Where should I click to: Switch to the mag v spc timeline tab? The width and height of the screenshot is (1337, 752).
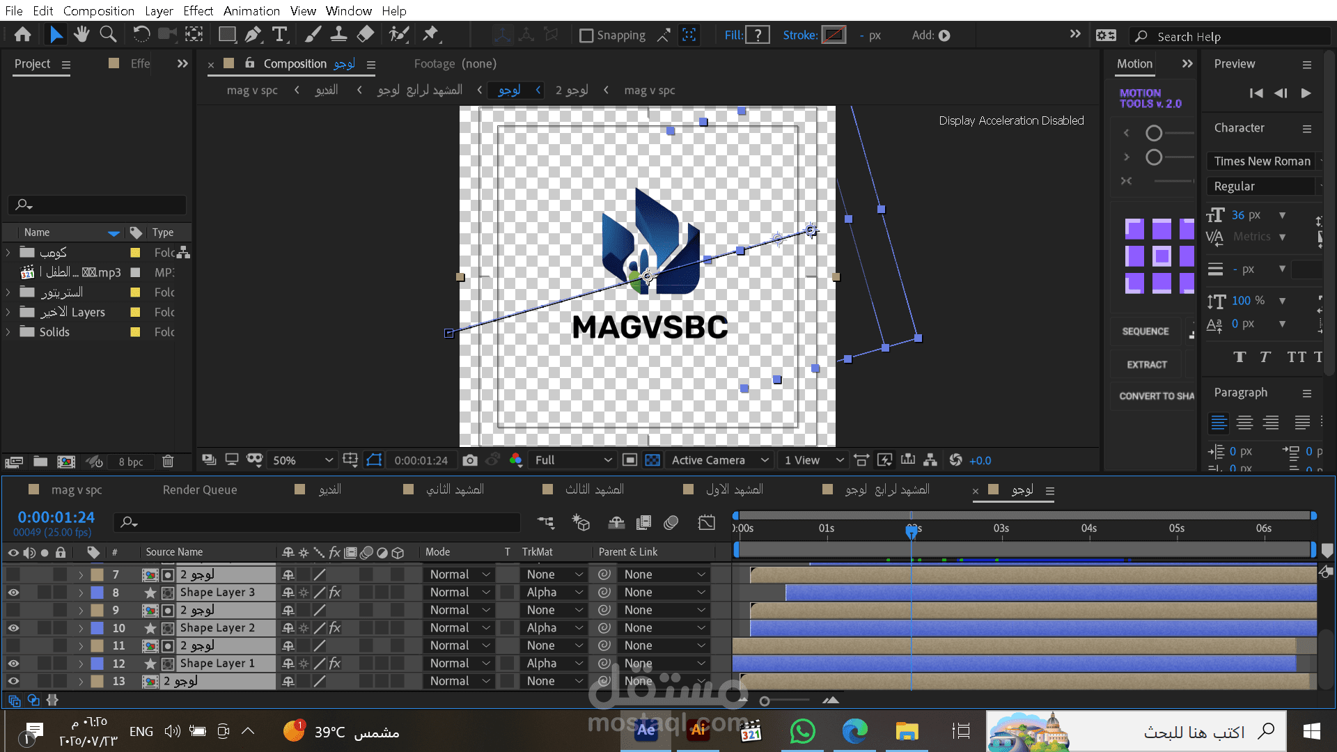(77, 490)
